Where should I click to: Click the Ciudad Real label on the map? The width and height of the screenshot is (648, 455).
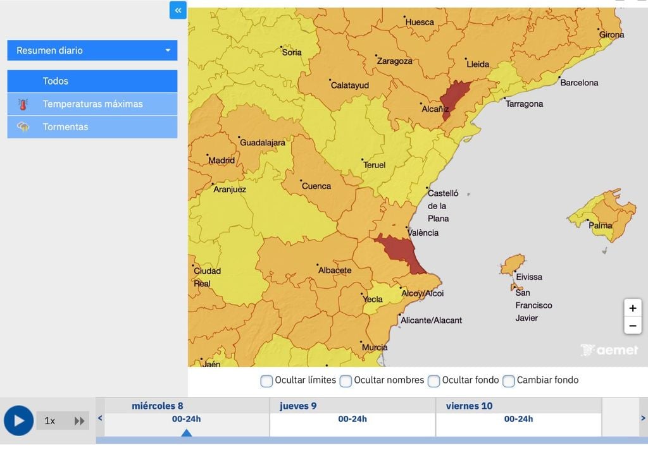tap(207, 277)
